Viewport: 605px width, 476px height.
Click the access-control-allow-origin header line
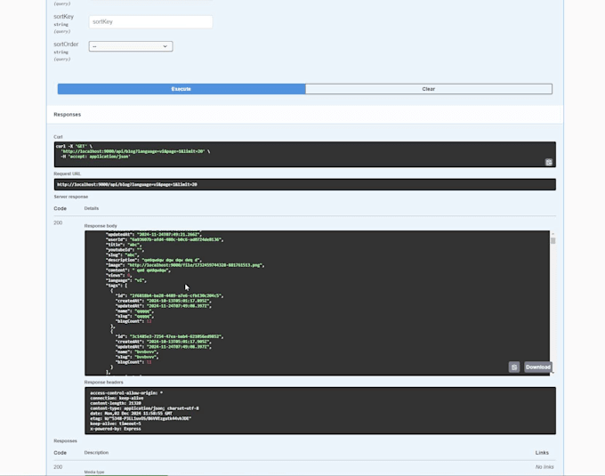pos(126,393)
